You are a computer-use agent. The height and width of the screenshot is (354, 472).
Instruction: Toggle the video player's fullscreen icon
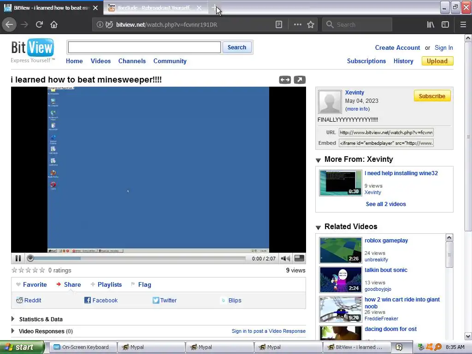pyautogui.click(x=299, y=258)
